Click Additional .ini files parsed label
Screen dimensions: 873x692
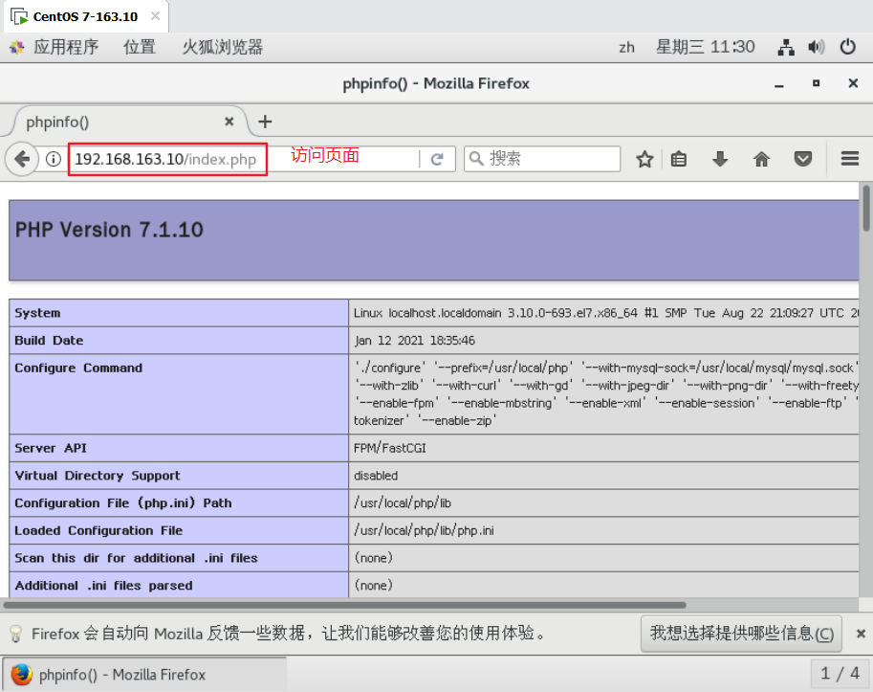(103, 585)
